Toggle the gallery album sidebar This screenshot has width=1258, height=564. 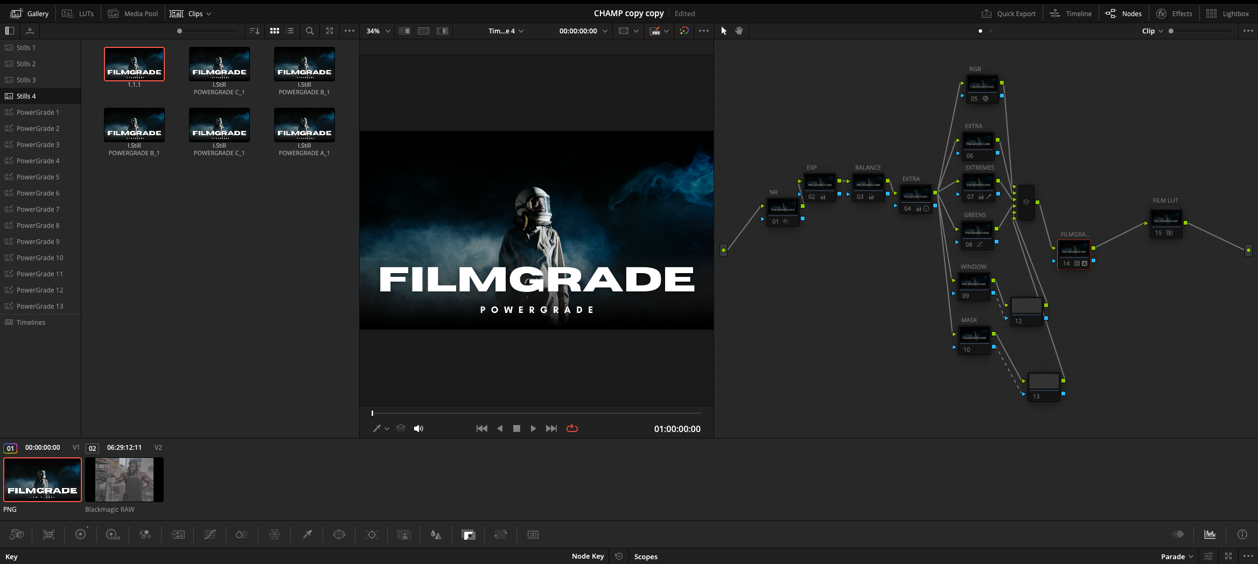9,31
